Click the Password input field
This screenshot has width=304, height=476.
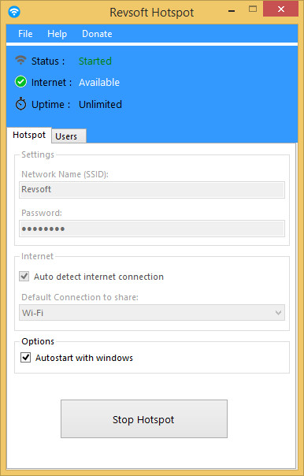point(152,229)
